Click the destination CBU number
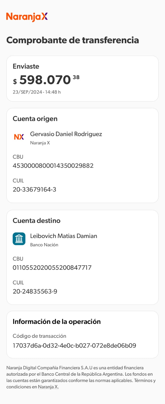 (x=52, y=268)
